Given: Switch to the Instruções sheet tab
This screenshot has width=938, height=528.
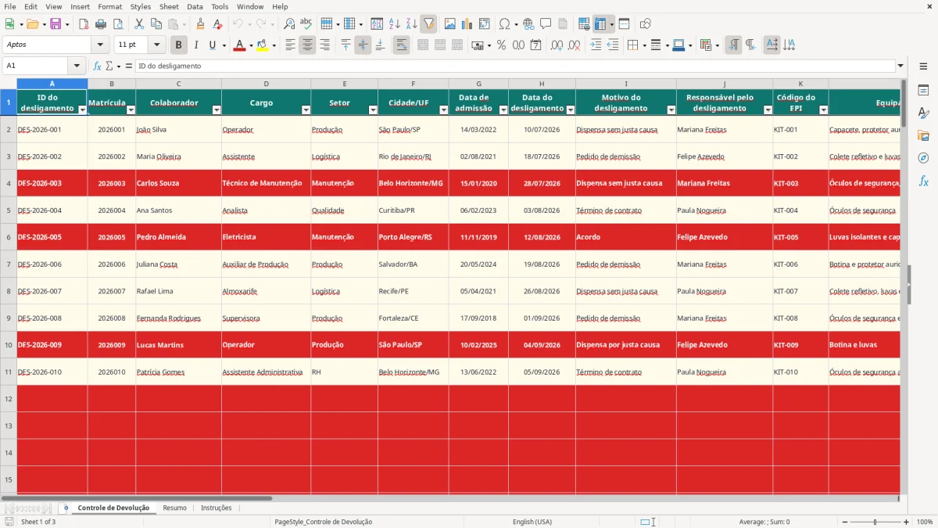Looking at the screenshot, I should [217, 508].
